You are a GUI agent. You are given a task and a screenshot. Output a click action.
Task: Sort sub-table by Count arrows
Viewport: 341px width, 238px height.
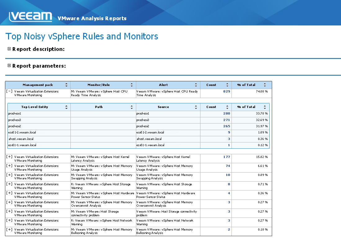tap(227, 107)
